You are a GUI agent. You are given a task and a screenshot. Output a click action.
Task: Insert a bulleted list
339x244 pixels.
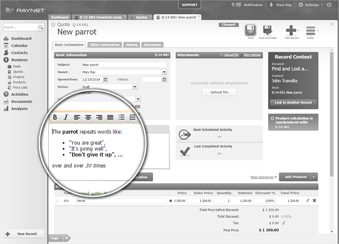[122, 117]
